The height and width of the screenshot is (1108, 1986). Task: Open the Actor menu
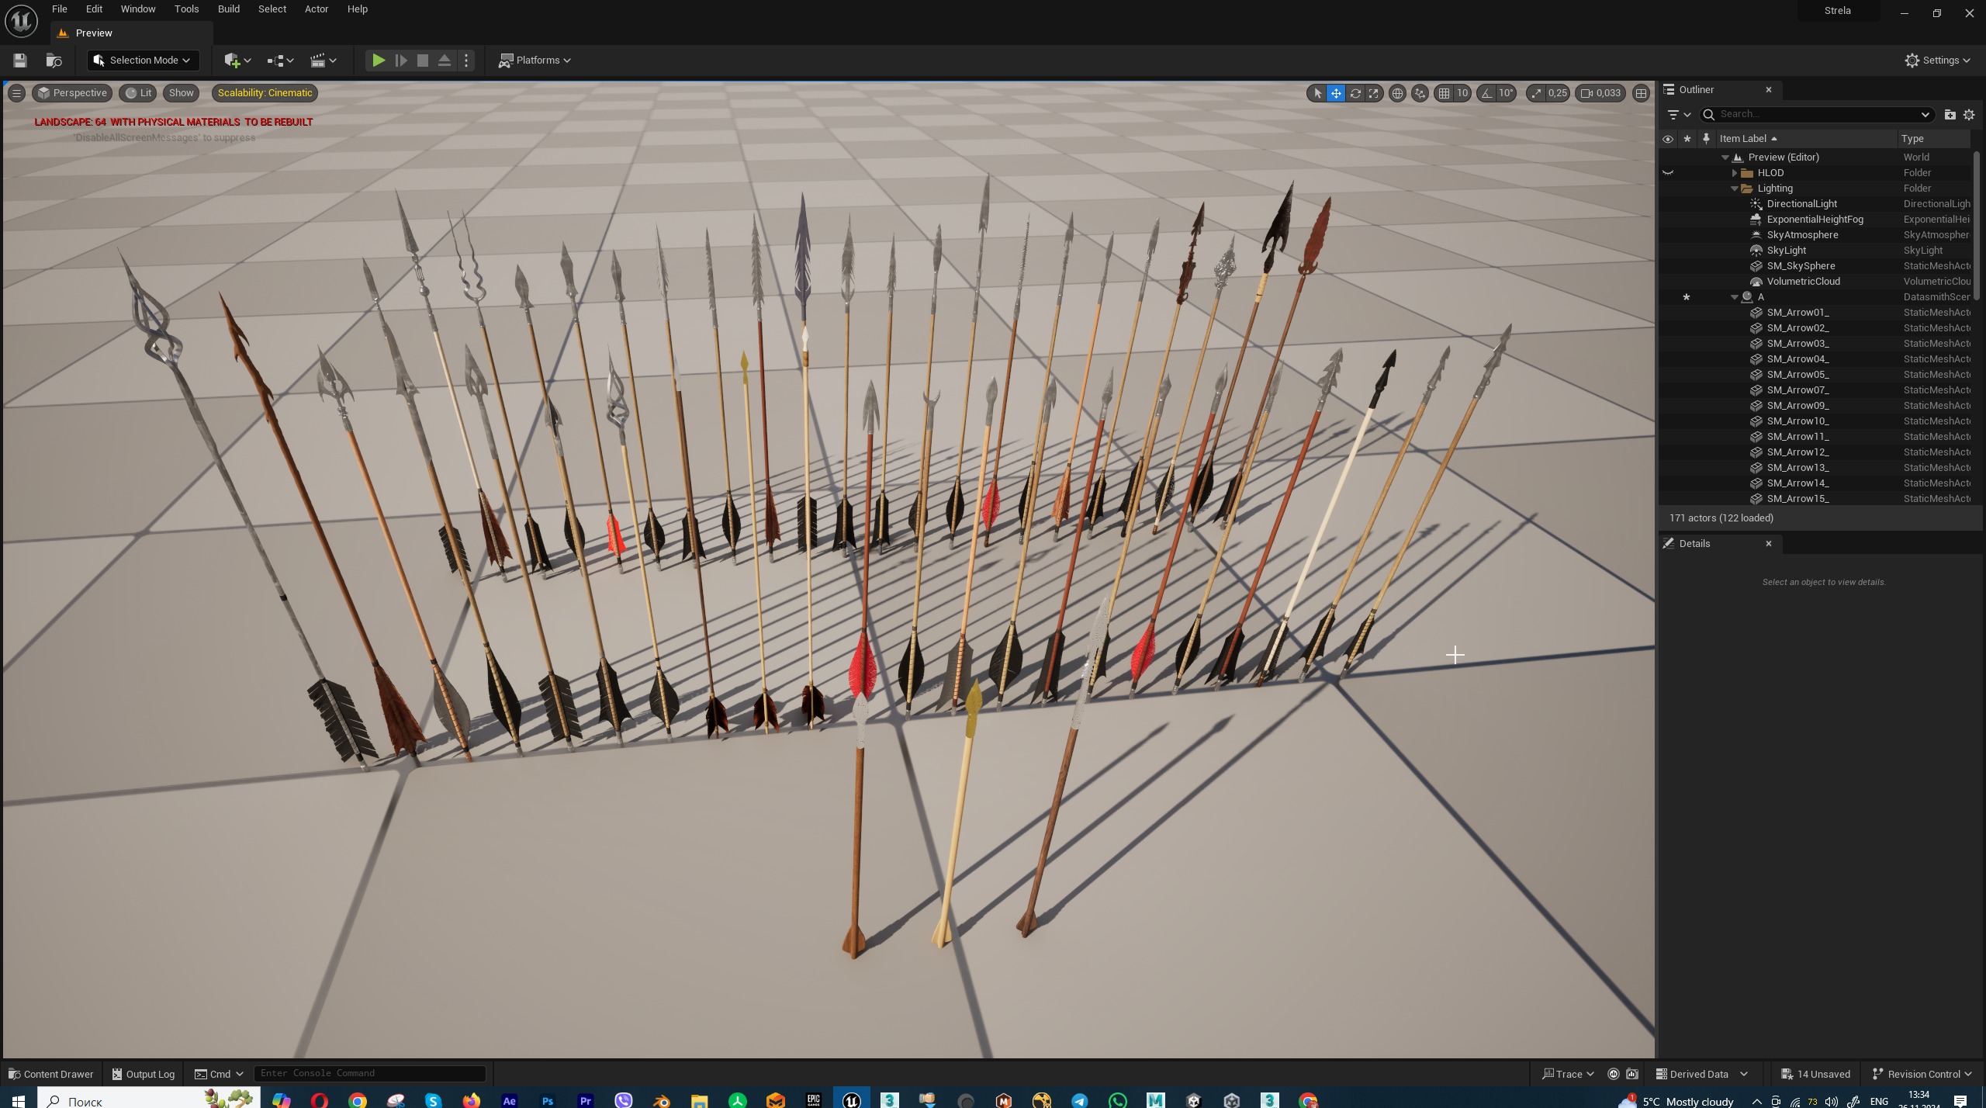[317, 9]
